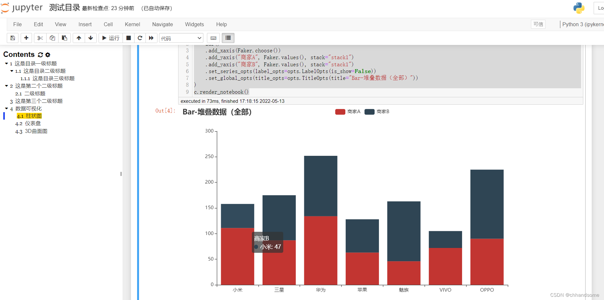Toggle the table of contents icon
This screenshot has width=604, height=300.
[x=228, y=38]
